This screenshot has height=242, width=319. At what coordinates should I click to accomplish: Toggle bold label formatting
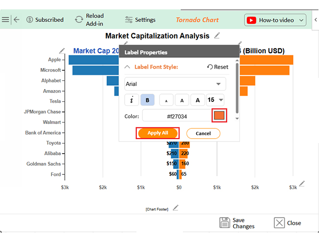(148, 100)
